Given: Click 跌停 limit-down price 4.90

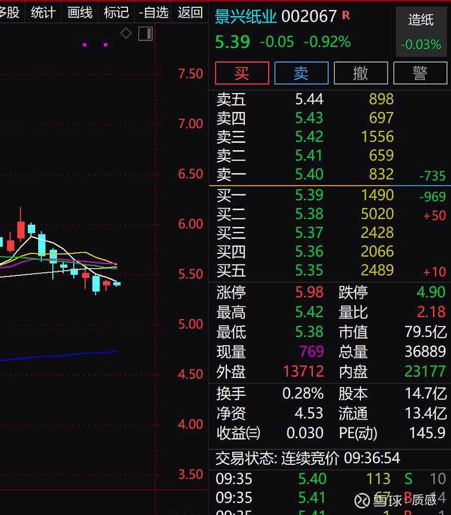Looking at the screenshot, I should [431, 292].
